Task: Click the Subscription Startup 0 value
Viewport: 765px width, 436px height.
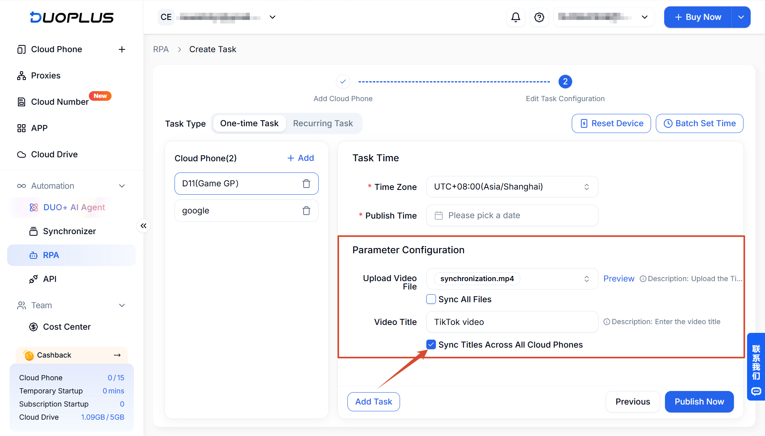Action: 122,404
